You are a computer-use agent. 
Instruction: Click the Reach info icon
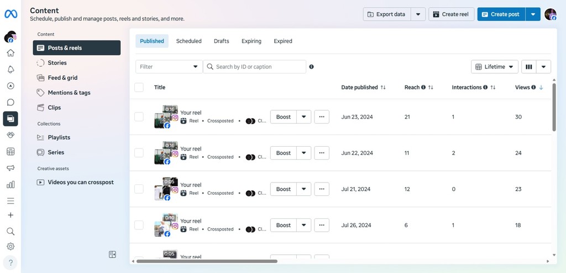[x=423, y=87]
